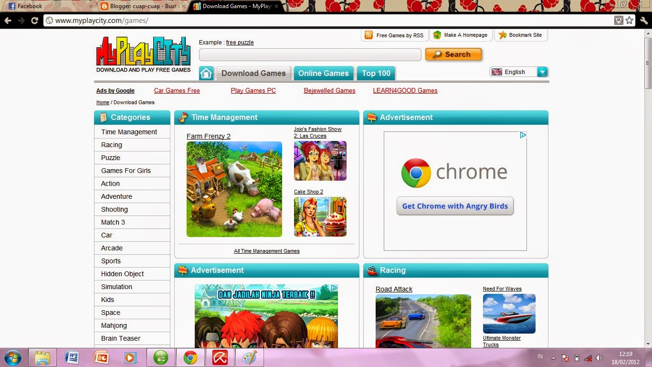Open the Download Games navigation tab
The height and width of the screenshot is (367, 652).
pyautogui.click(x=253, y=73)
